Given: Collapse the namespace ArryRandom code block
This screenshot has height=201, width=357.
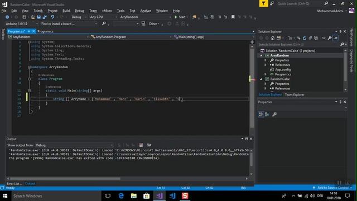Looking at the screenshot, I should coord(29,67).
